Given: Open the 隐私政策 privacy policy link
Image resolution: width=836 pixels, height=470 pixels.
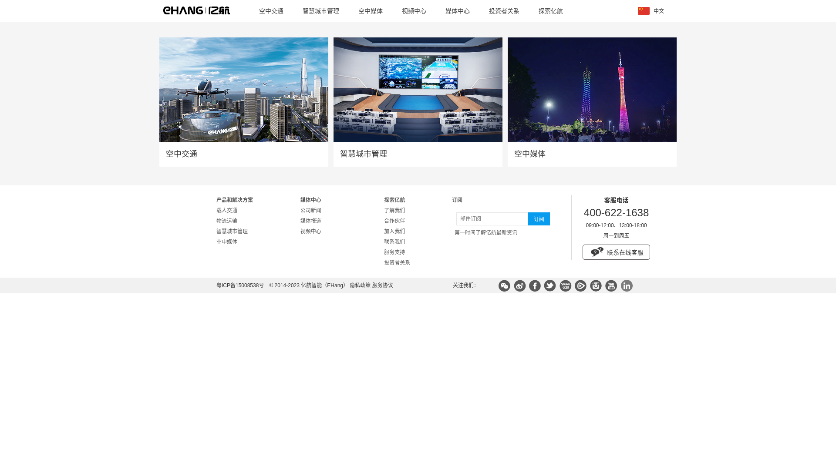Looking at the screenshot, I should click(x=360, y=285).
